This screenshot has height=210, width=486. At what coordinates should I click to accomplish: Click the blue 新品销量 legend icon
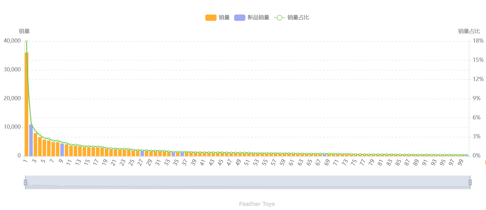[x=239, y=18]
